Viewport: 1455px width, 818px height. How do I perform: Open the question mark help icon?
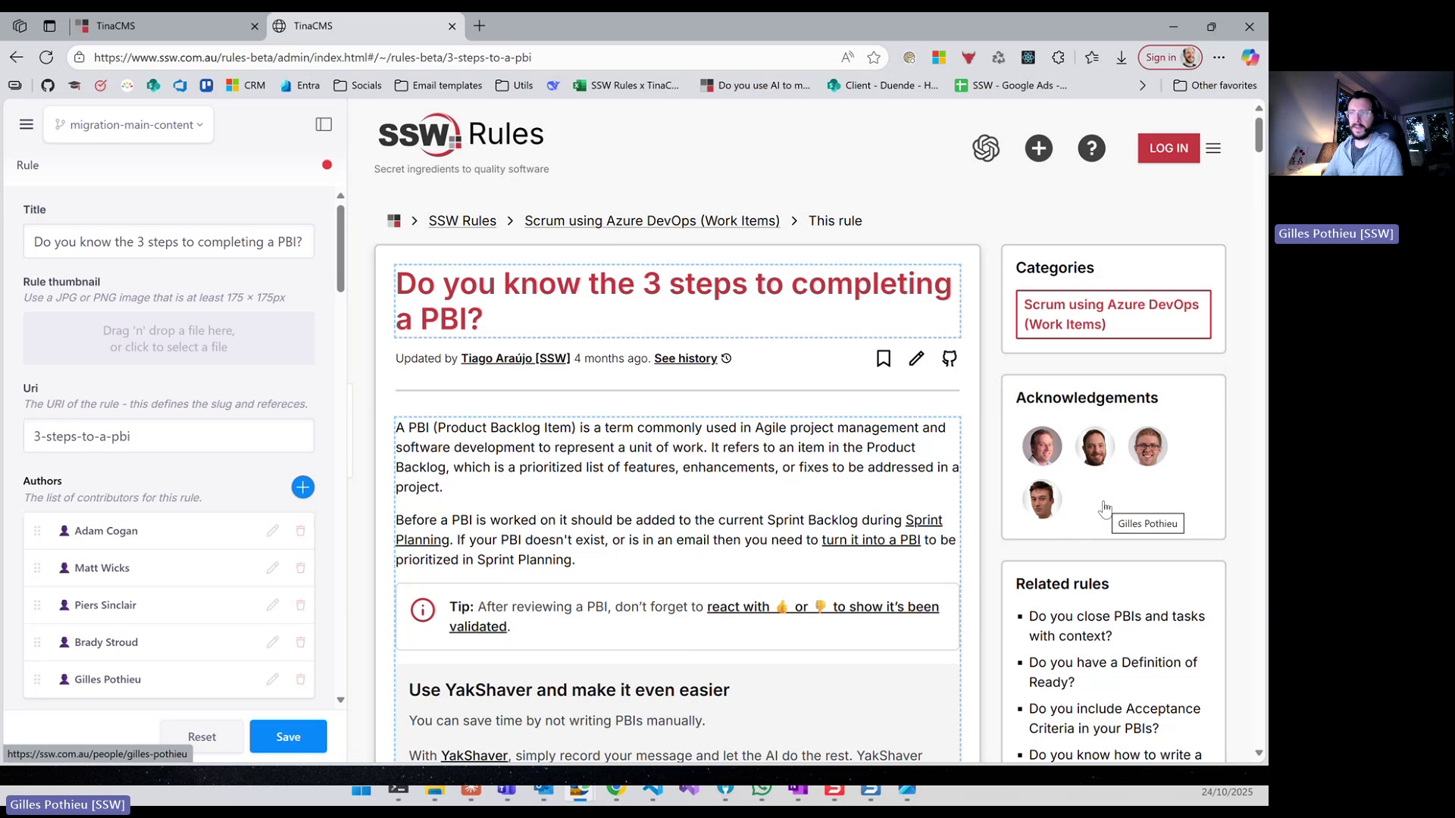(x=1091, y=148)
